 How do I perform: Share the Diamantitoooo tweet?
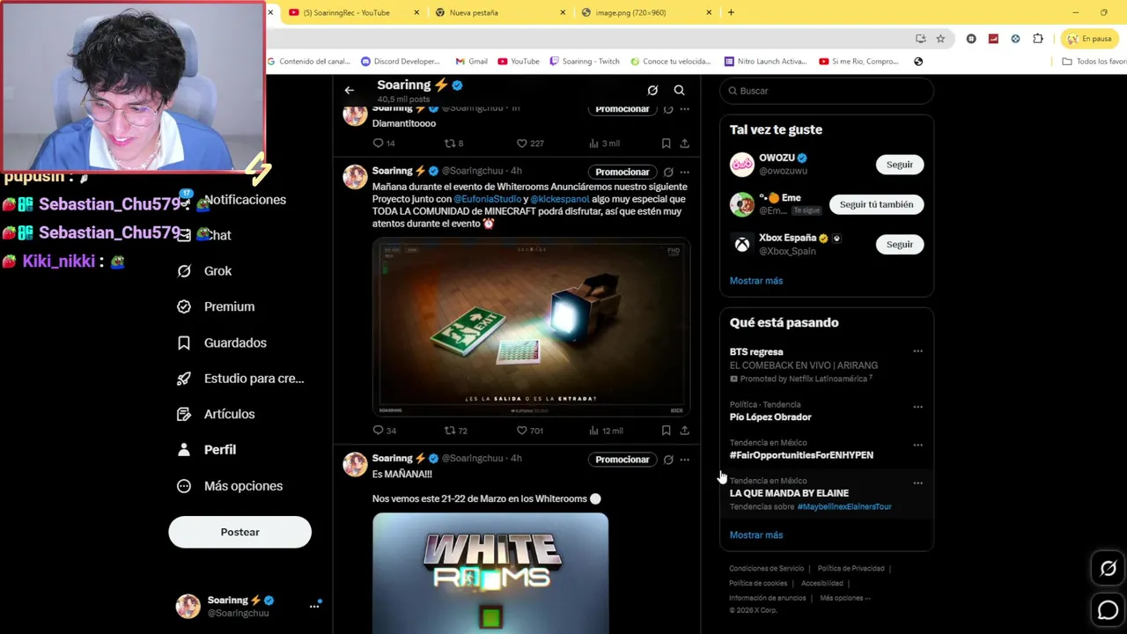click(684, 144)
